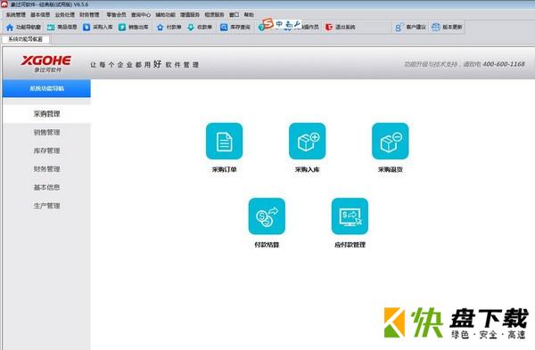Select 采购管理 in the left sidebar

(x=46, y=114)
